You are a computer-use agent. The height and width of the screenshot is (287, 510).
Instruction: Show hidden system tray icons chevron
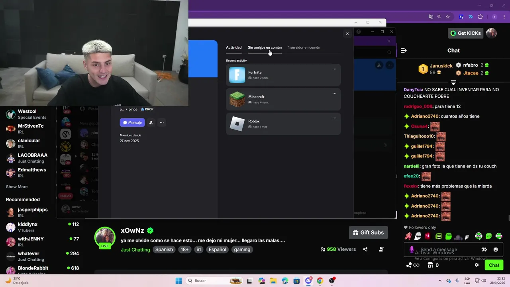coord(440,281)
